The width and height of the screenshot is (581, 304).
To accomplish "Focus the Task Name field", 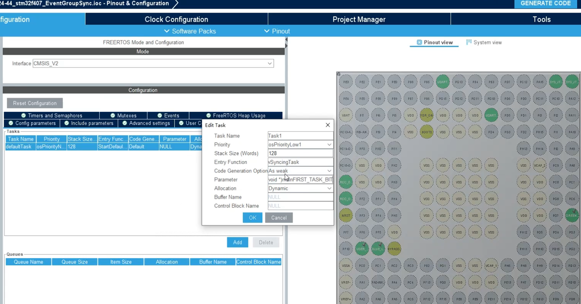I will tap(300, 136).
